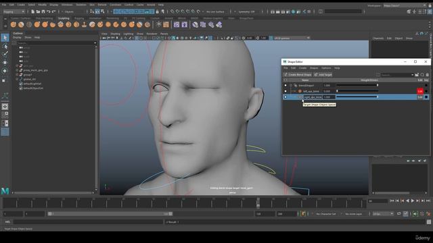The width and height of the screenshot is (433, 243).
Task: Select the Knife sculpting tool
Action: click(x=116, y=25)
